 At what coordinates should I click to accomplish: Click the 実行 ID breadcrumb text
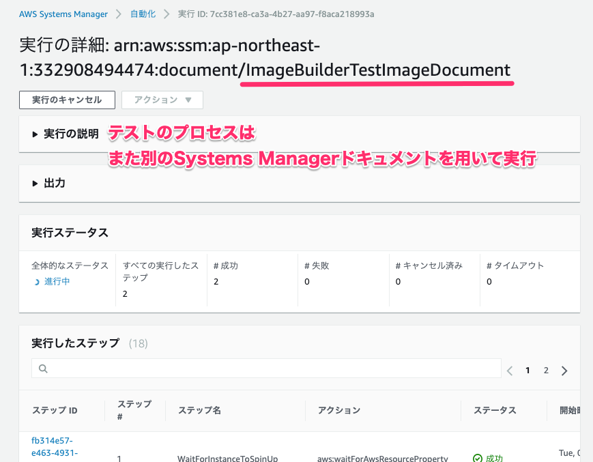coord(276,14)
